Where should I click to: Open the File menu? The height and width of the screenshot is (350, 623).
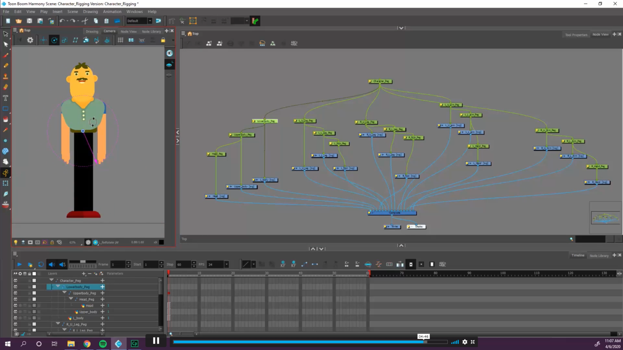pyautogui.click(x=6, y=12)
